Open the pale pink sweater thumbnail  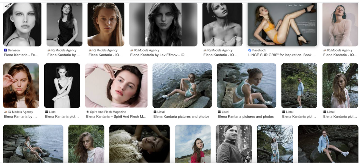pos(340,24)
